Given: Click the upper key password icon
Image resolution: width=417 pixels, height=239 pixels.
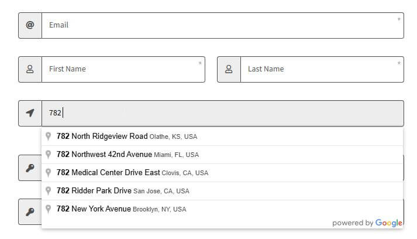Looking at the screenshot, I should [x=30, y=168].
